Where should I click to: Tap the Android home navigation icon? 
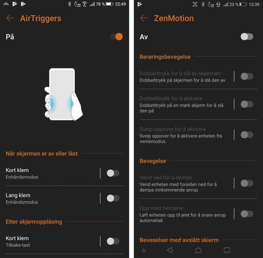point(198,250)
